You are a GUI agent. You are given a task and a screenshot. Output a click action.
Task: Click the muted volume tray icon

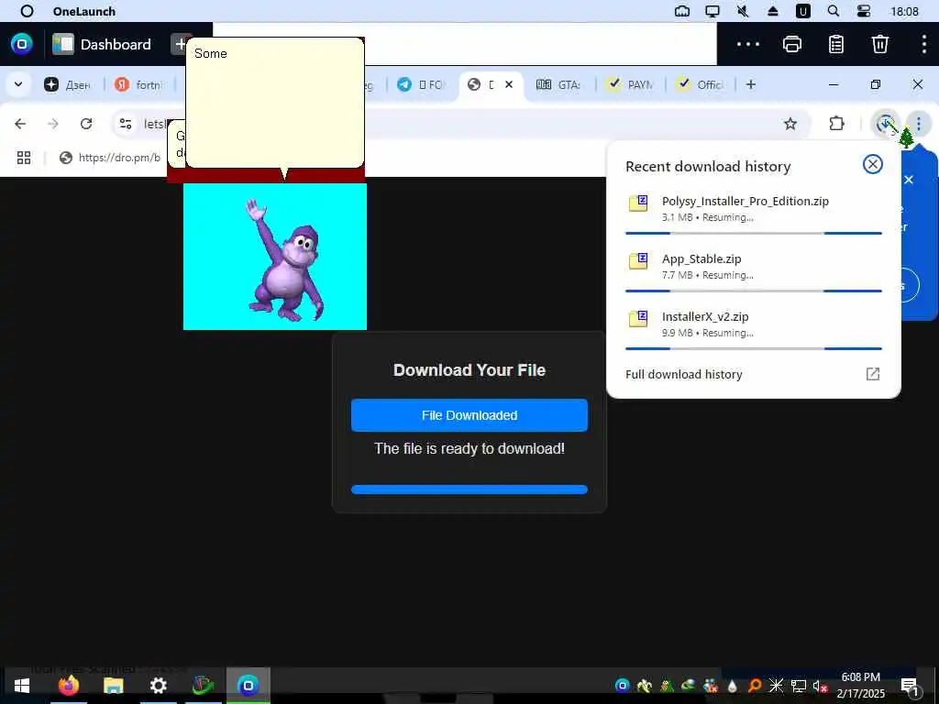(x=820, y=686)
